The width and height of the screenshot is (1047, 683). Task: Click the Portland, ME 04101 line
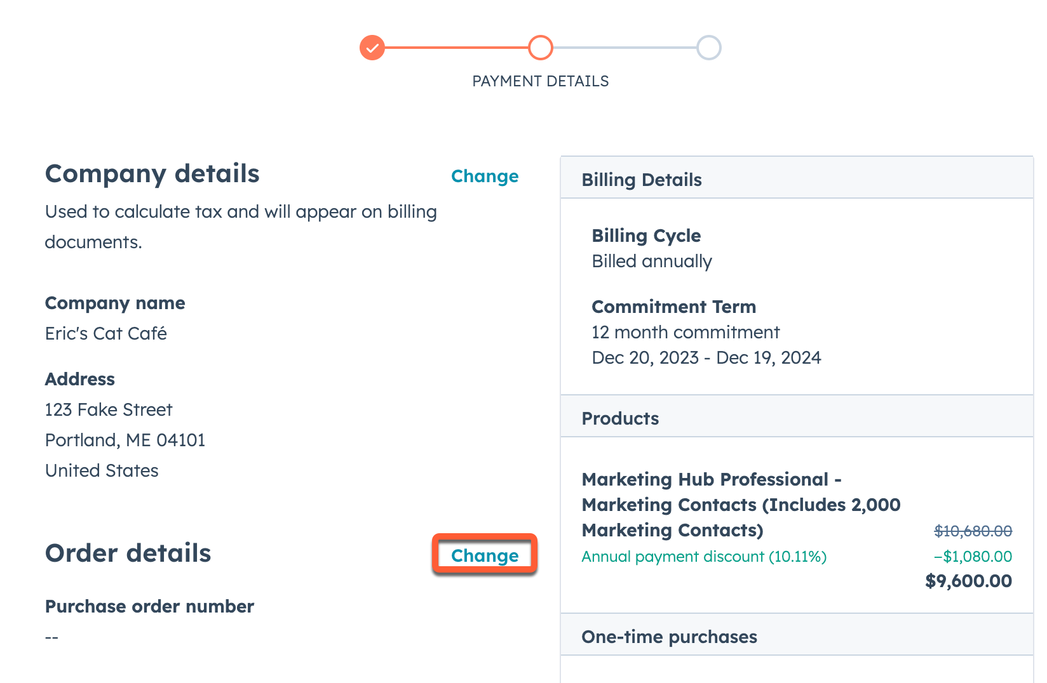pyautogui.click(x=125, y=440)
